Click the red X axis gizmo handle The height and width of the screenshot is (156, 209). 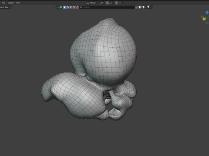tap(202, 17)
